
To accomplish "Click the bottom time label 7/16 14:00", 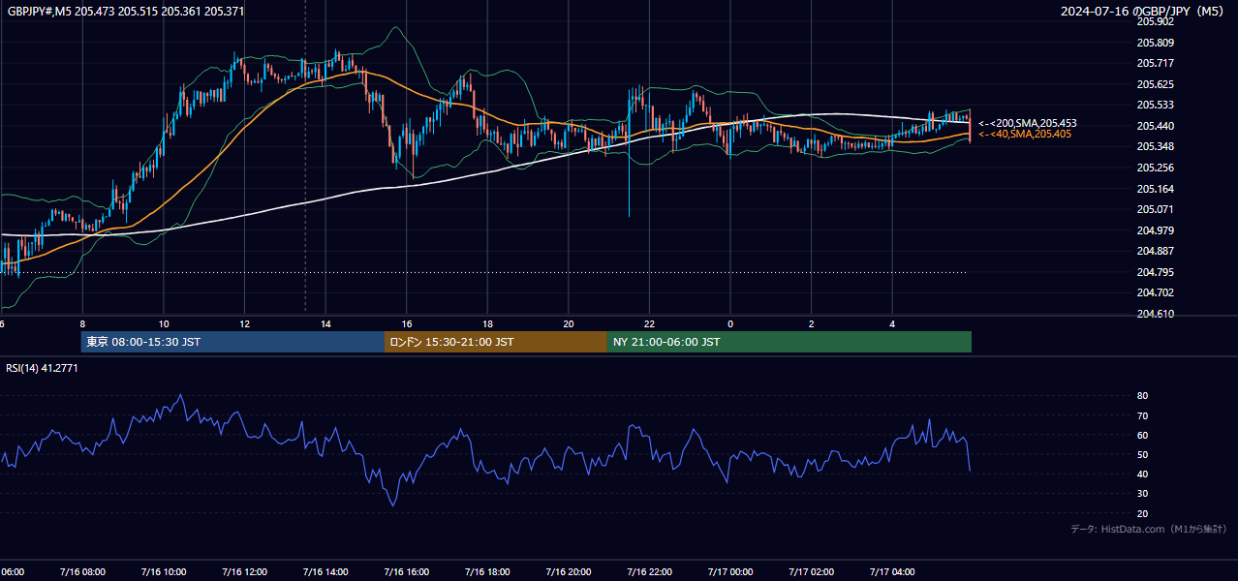I will click(325, 572).
